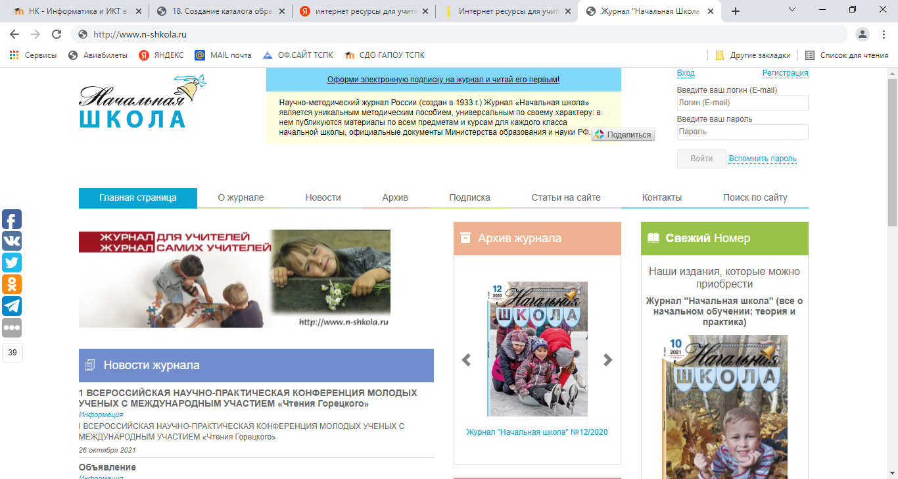898x479 pixels.
Task: Open Архив menu item
Action: tap(395, 197)
